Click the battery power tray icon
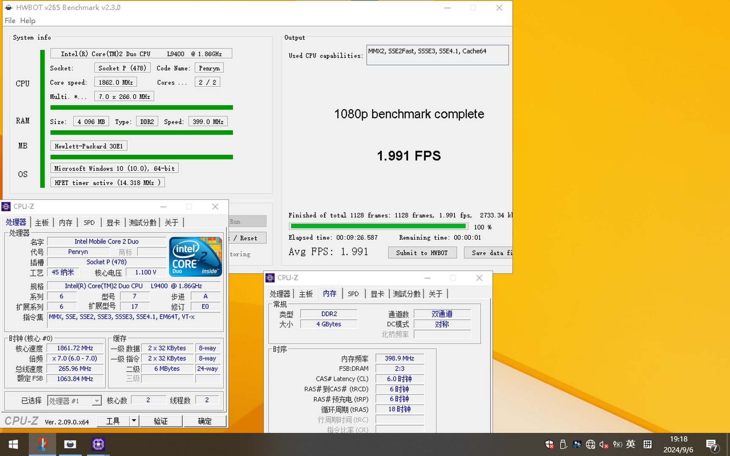This screenshot has height=456, width=730. click(617, 444)
